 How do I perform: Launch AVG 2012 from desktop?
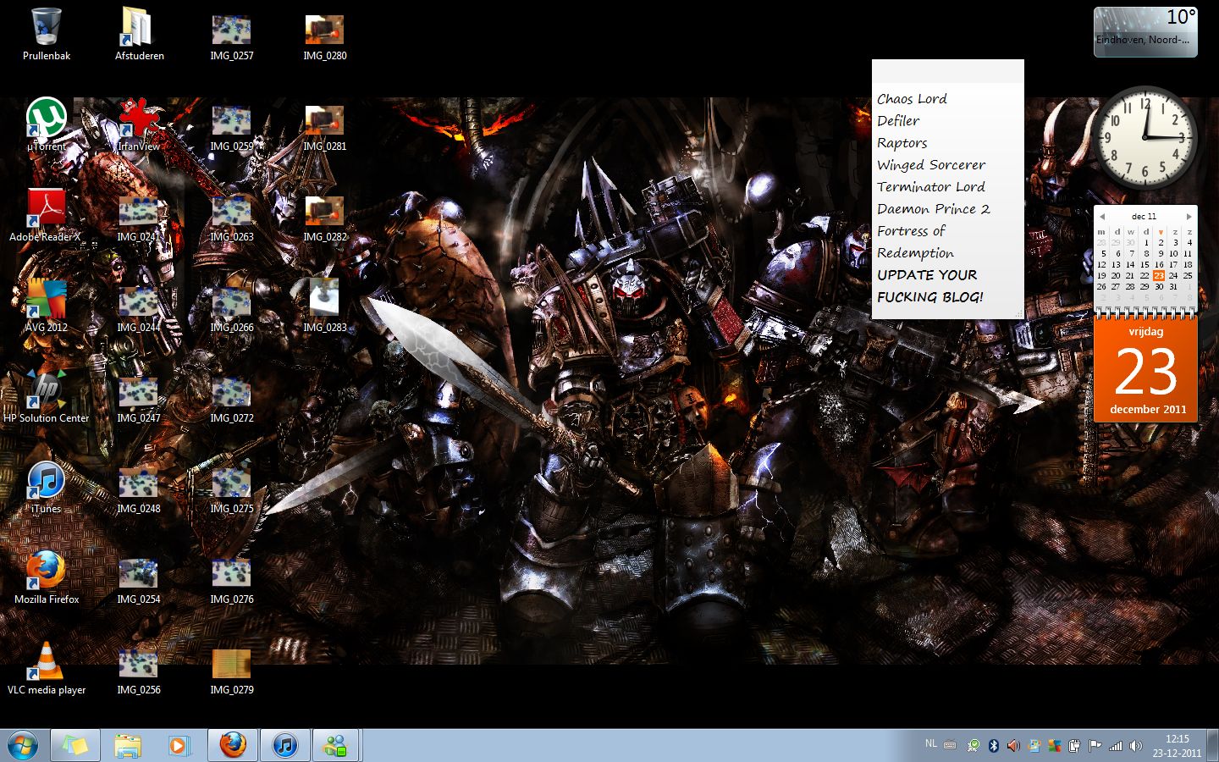(x=46, y=300)
